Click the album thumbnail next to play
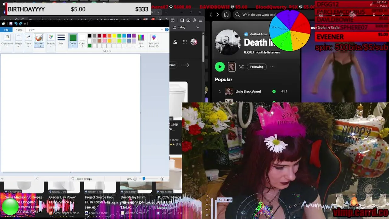Image resolution: width=389 pixels, height=219 pixels. 232,67
